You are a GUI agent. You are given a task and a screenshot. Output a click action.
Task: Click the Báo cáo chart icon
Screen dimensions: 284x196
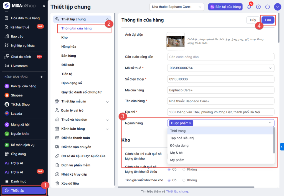coord(7,36)
